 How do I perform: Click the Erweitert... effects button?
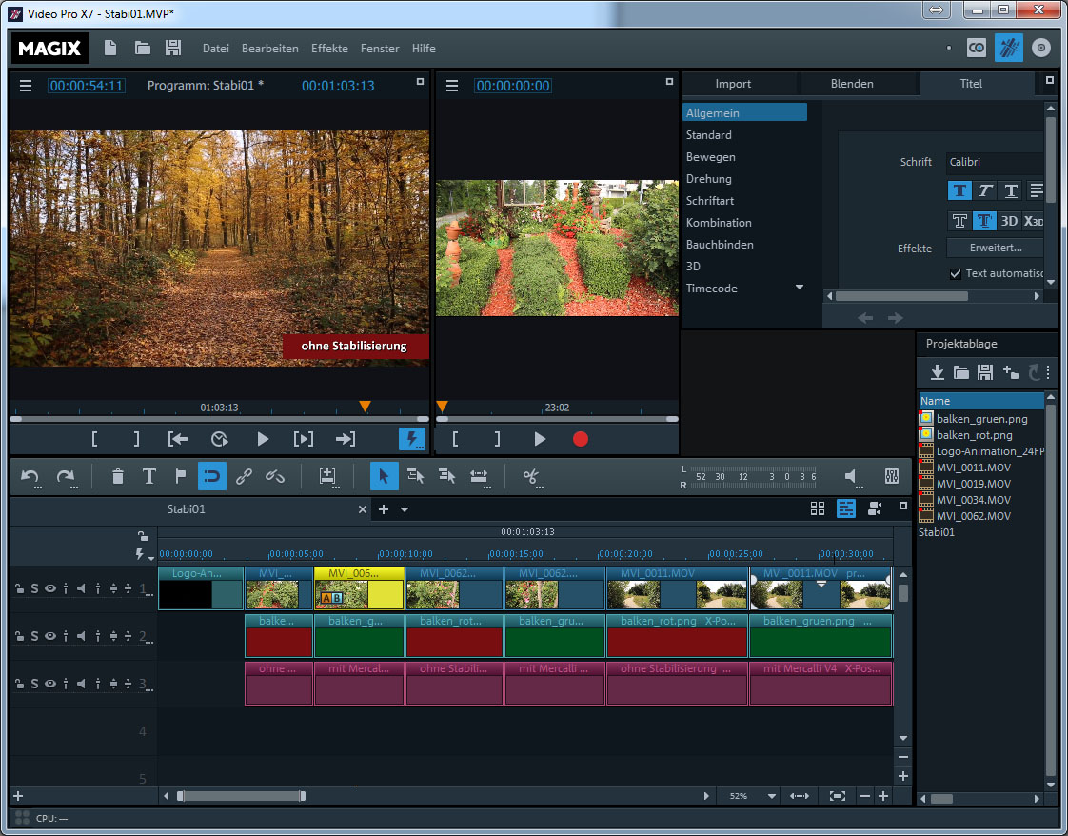pyautogui.click(x=995, y=248)
